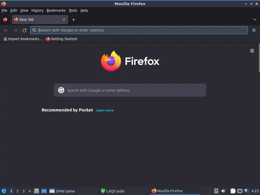The image size is (260, 195).
Task: Click the page vertical scrollbar
Action: pos(259,58)
